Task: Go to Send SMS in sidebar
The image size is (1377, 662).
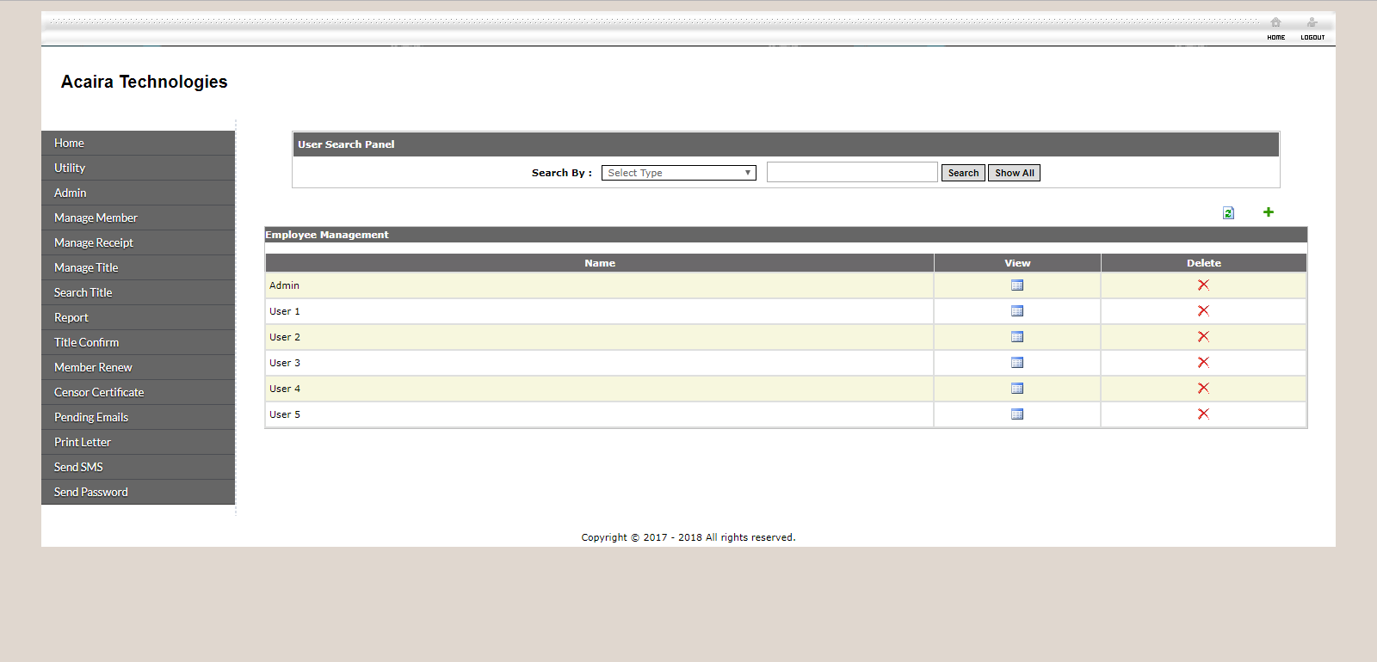Action: pos(78,468)
